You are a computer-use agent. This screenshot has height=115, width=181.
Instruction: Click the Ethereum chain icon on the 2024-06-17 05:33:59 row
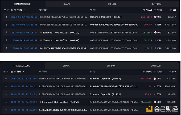click(7, 17)
